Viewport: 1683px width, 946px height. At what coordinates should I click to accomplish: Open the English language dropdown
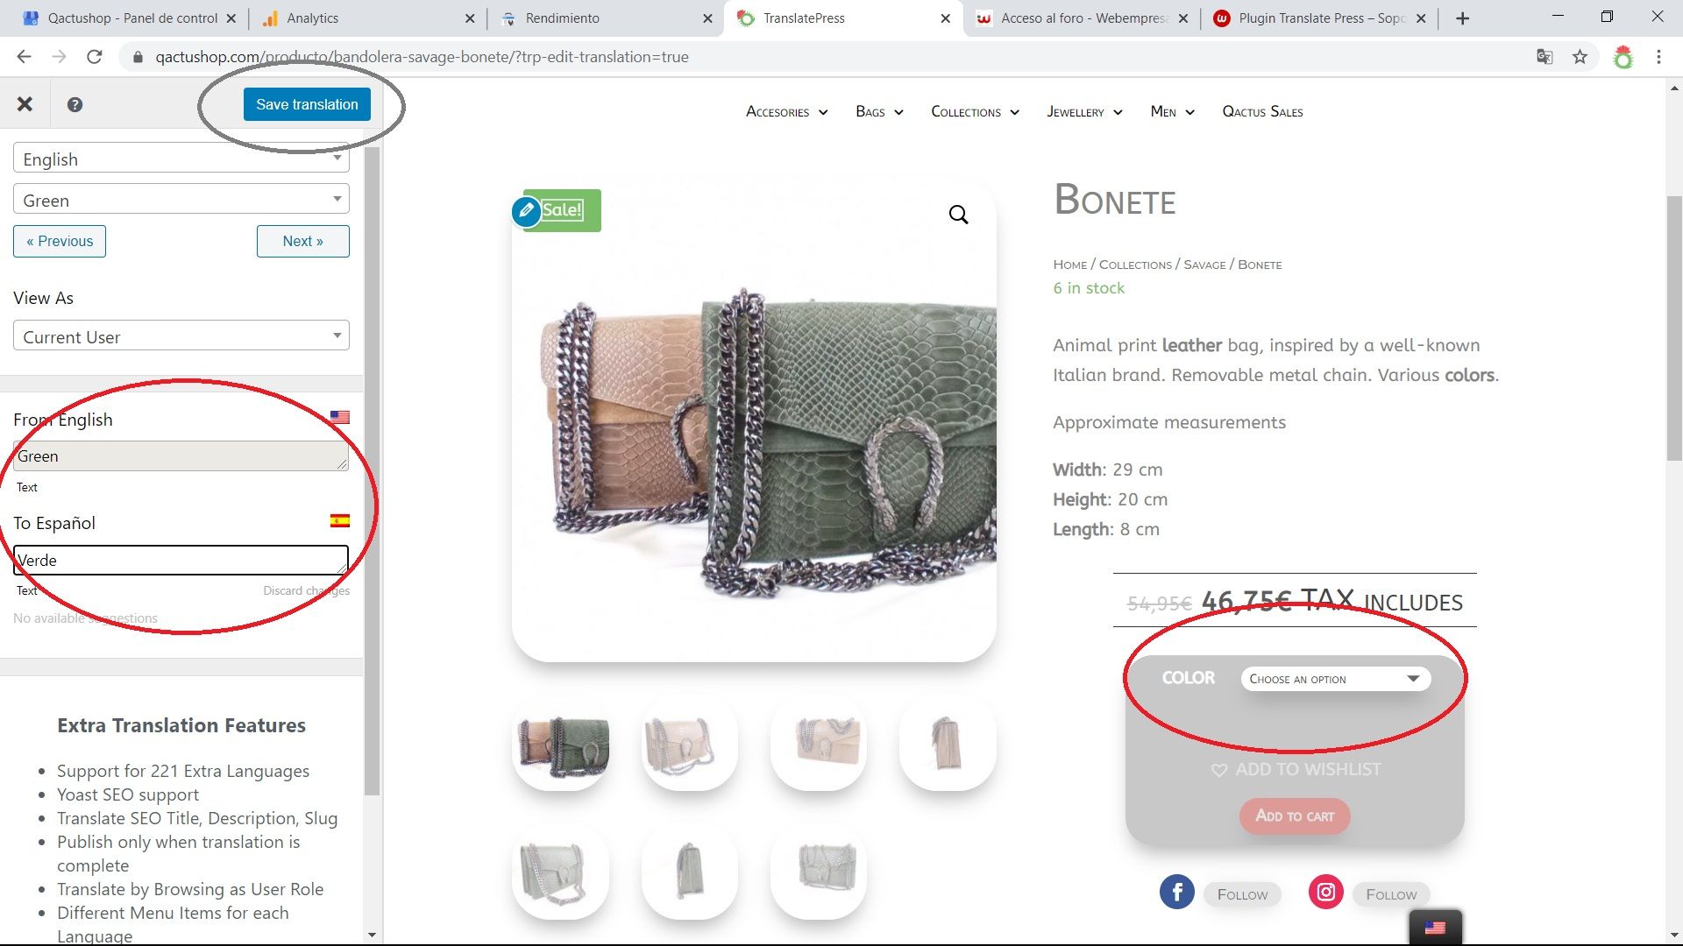181,159
